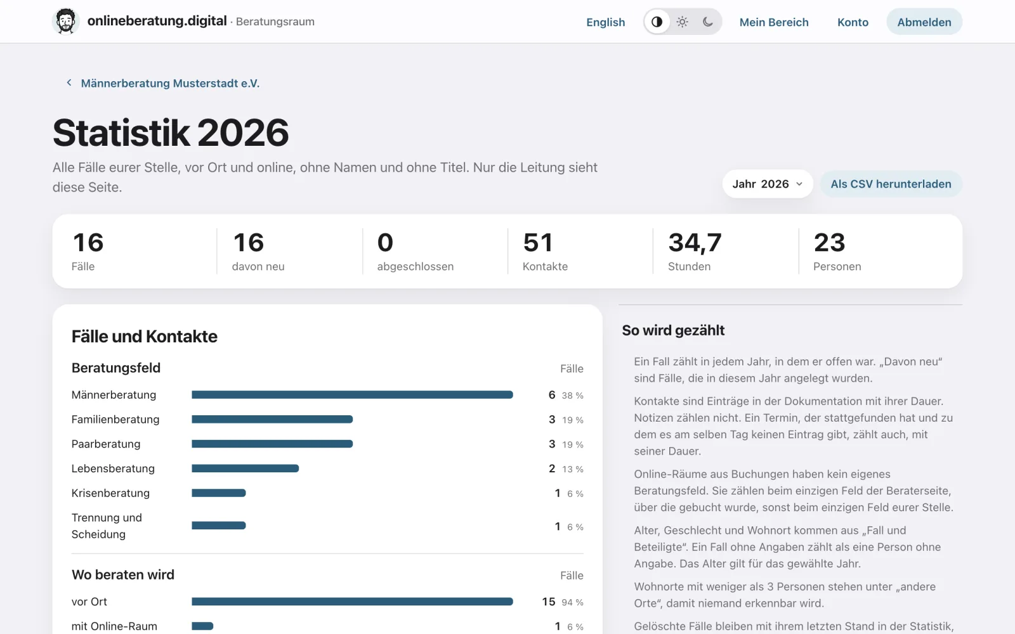1015x634 pixels.
Task: Click the 0 abgeschlossen statistic
Action: [x=416, y=251]
